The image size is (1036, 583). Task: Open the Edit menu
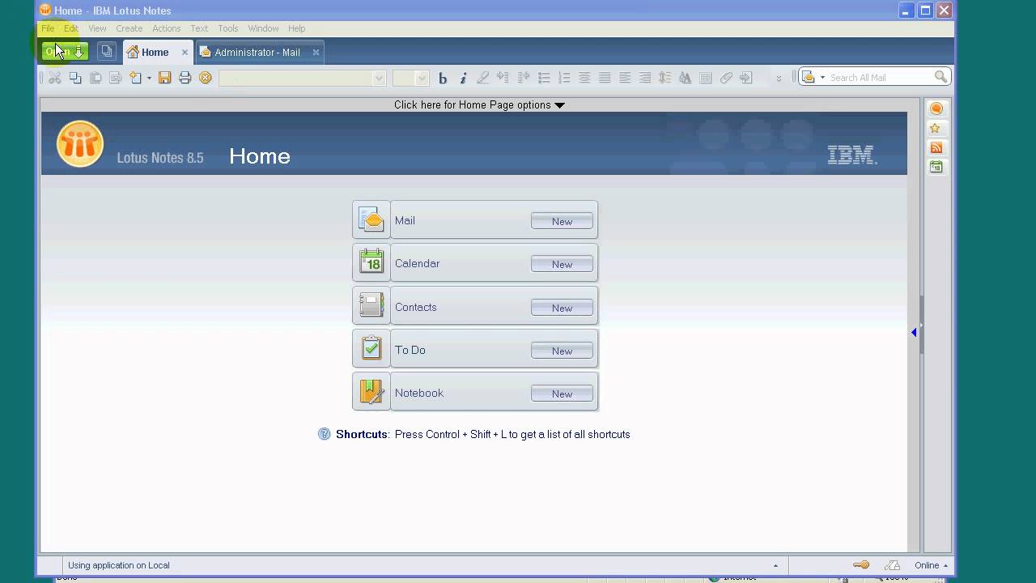tap(71, 28)
